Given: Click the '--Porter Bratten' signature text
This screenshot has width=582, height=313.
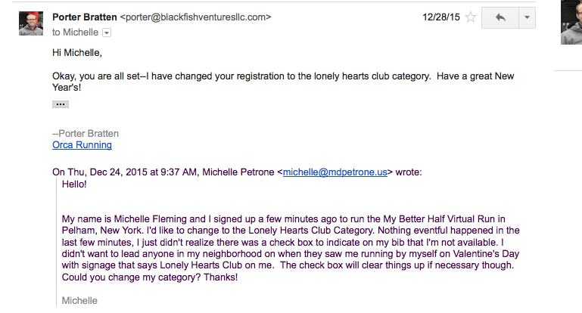Looking at the screenshot, I should pos(86,133).
